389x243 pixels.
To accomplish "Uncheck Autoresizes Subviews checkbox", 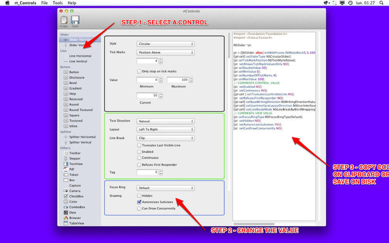I will tap(139, 202).
